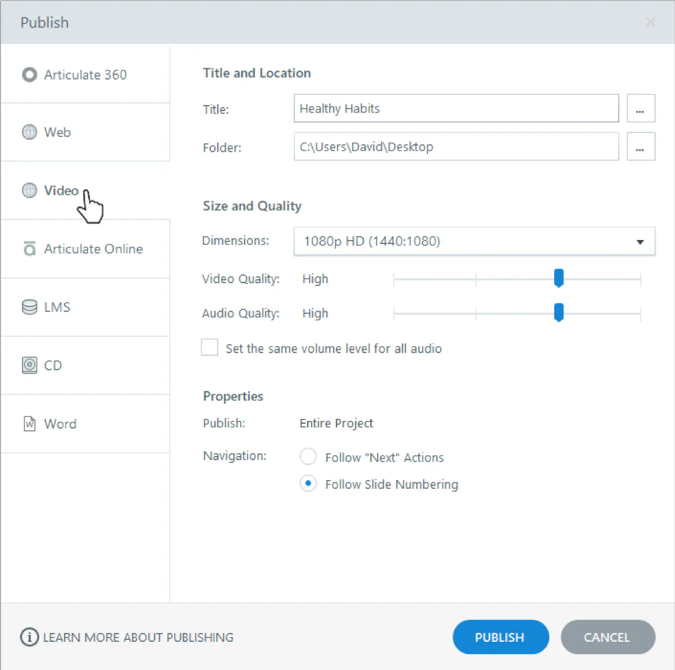This screenshot has width=675, height=670.
Task: Click the info icon beside Learn More
Action: click(30, 637)
